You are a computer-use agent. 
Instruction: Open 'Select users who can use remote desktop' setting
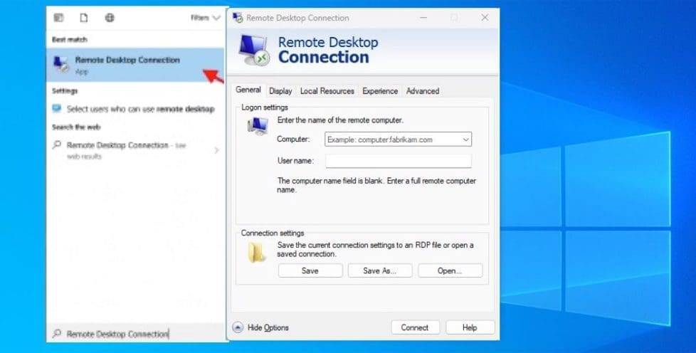coord(135,109)
